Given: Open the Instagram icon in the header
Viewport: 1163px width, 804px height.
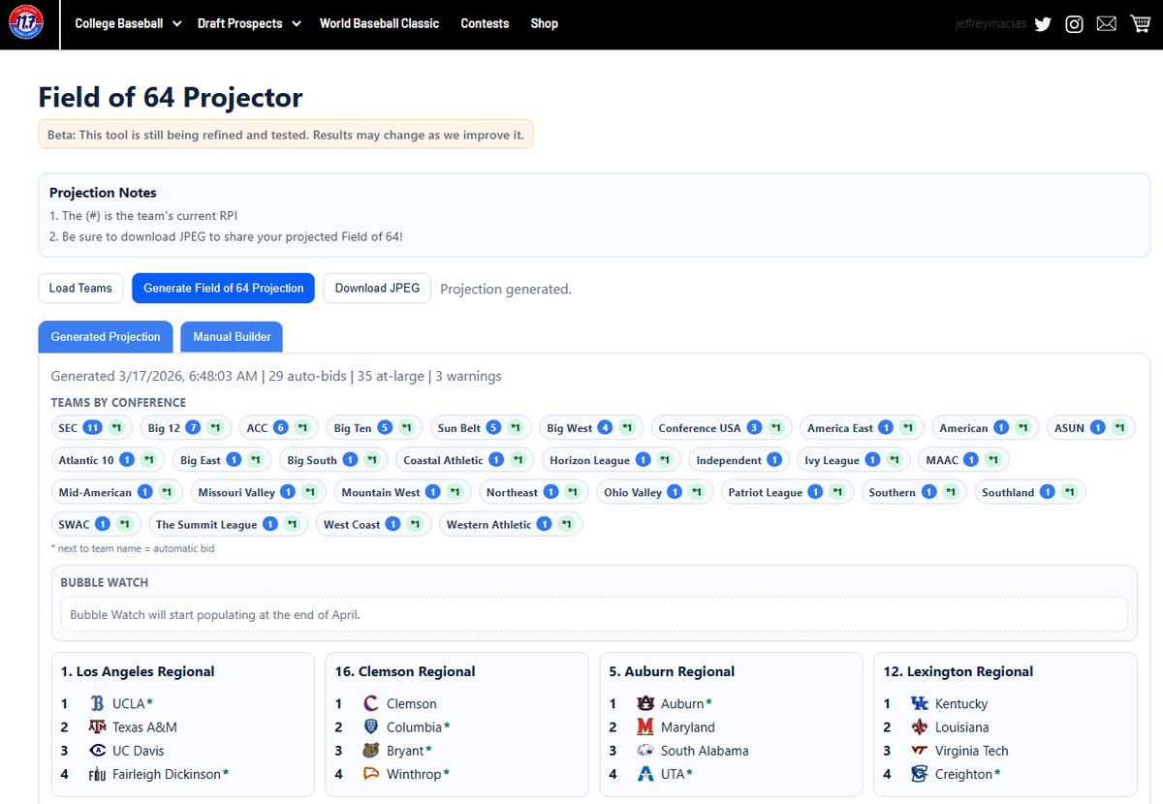Looking at the screenshot, I should [x=1074, y=24].
